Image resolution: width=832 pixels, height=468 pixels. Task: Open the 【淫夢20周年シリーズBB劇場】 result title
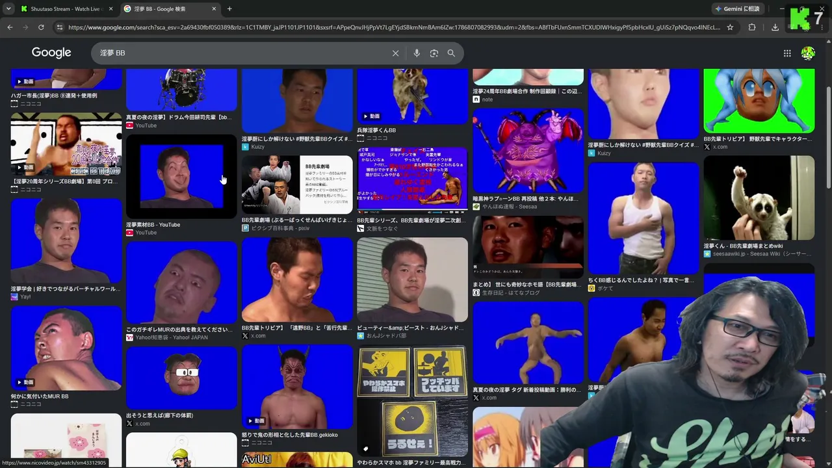pos(64,181)
